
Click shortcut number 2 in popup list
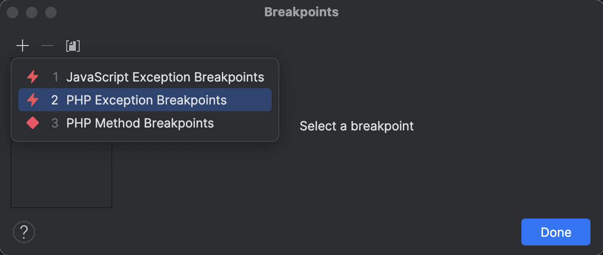tap(55, 100)
